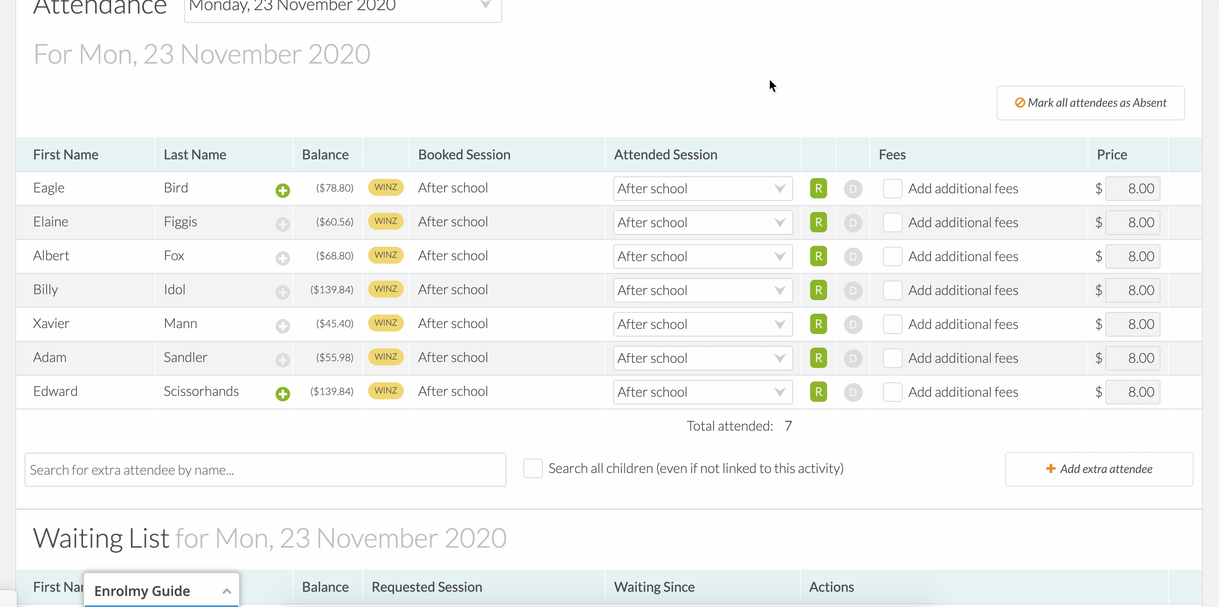Open Attended Session dropdown for Albert Fox
The height and width of the screenshot is (607, 1219).
[x=703, y=256]
